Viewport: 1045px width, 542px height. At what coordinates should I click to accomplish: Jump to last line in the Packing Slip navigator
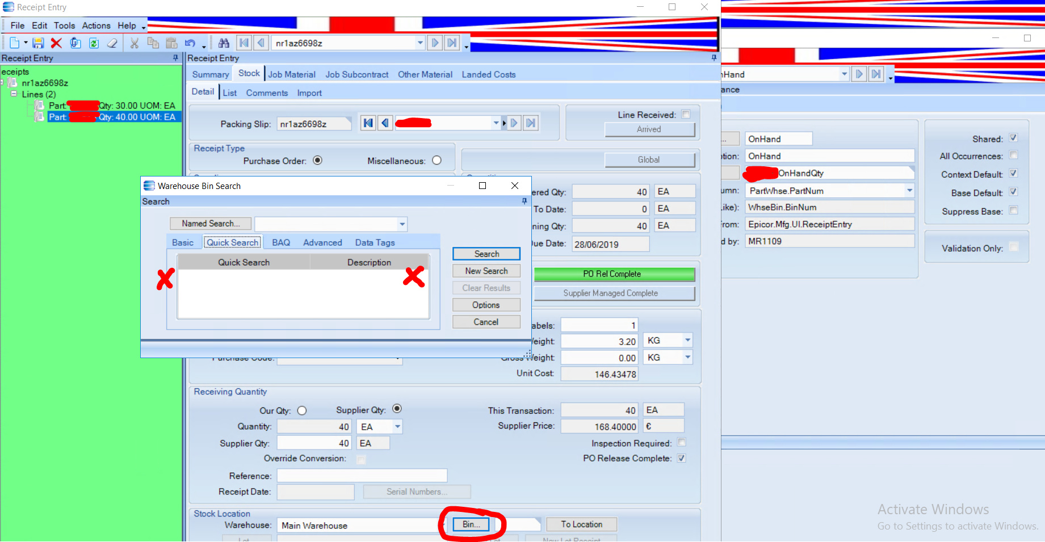pyautogui.click(x=531, y=123)
